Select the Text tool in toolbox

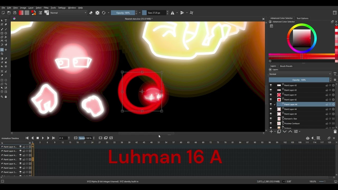(6, 20)
